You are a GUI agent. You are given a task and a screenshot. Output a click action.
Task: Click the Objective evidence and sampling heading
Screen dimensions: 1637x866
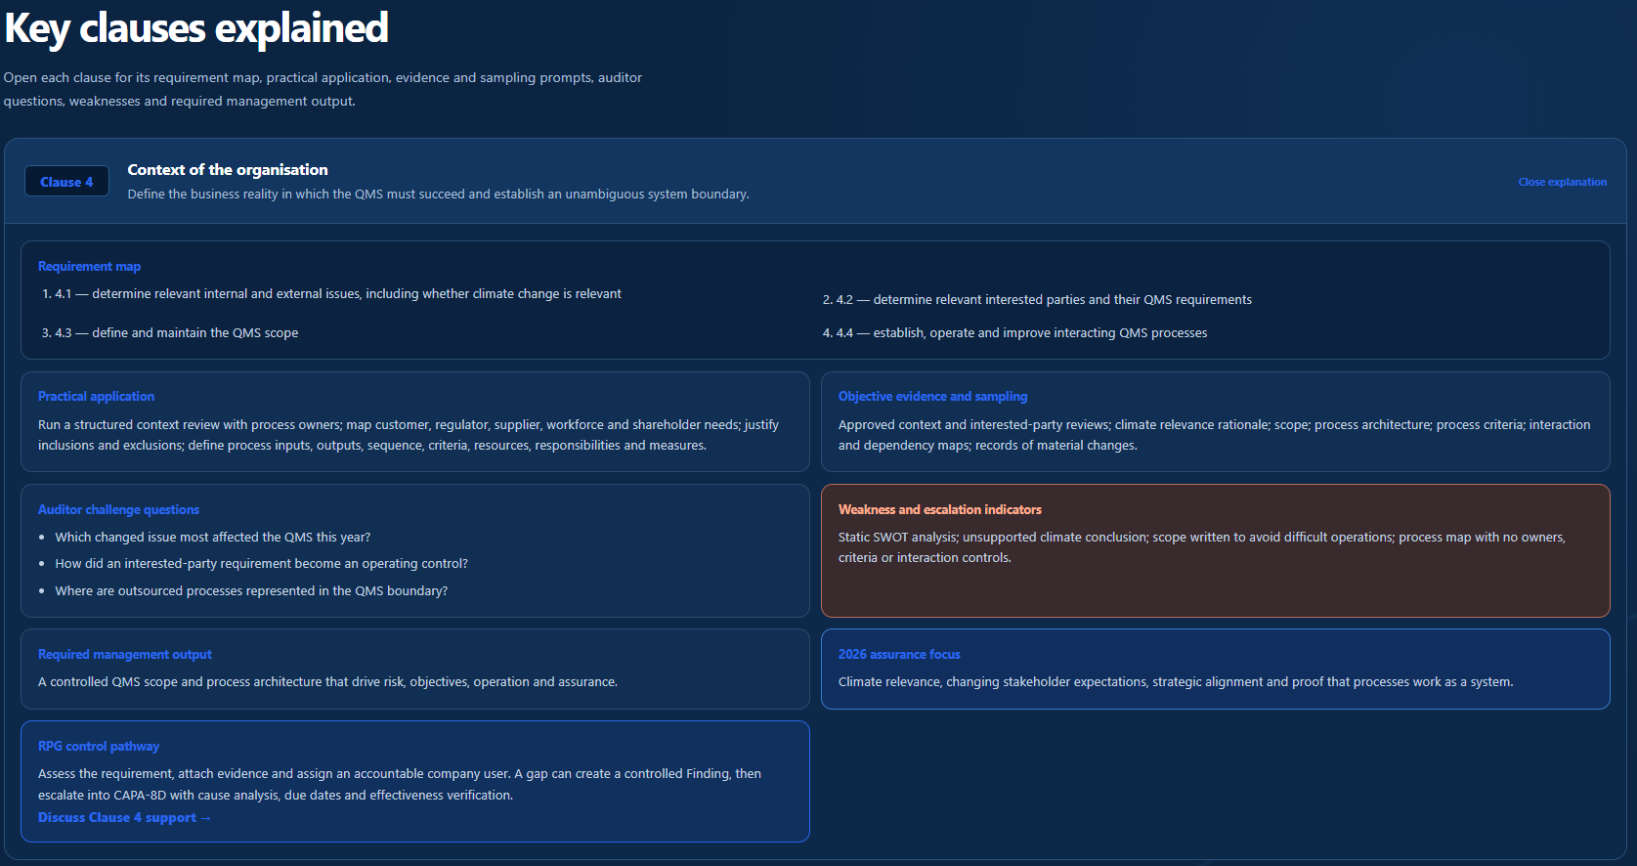coord(932,396)
